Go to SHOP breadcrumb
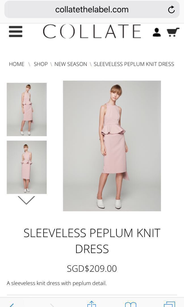This screenshot has width=184, height=307. tap(41, 64)
